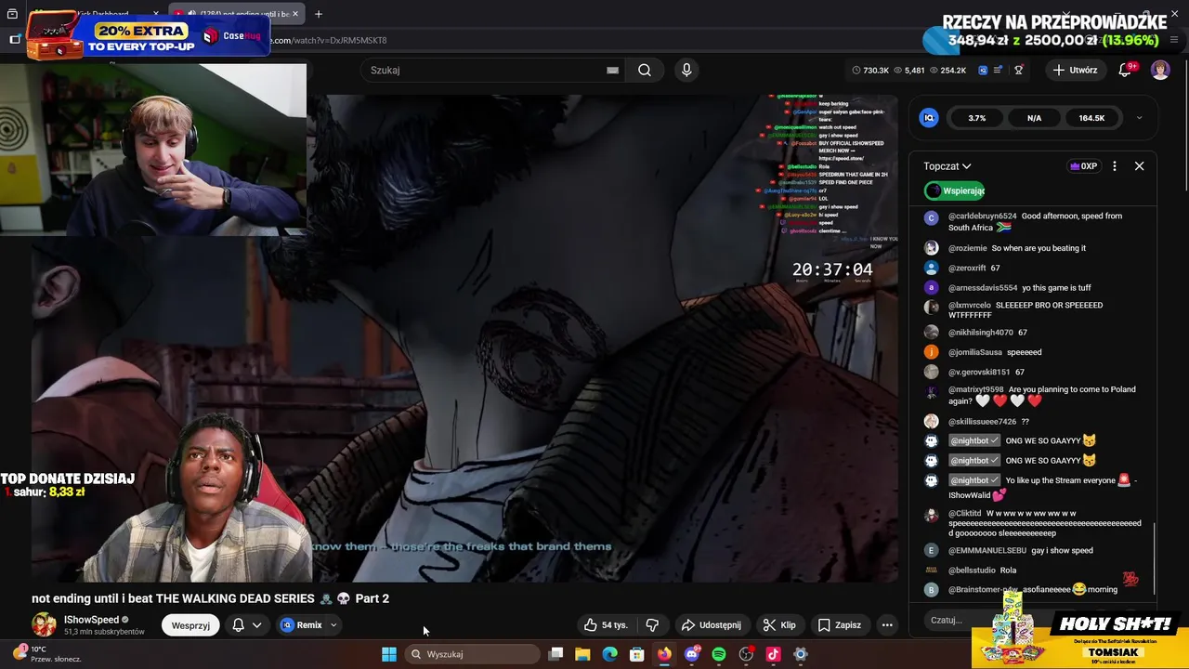
Task: Select the 'not ending until i be' tab
Action: [237, 14]
